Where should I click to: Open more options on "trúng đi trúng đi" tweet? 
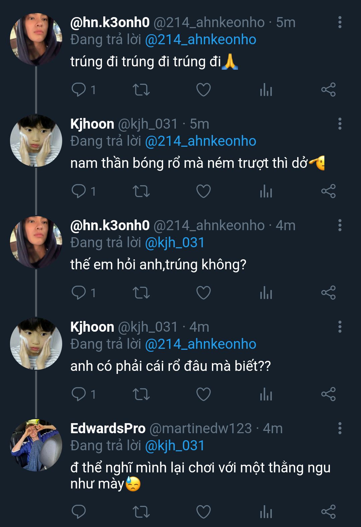pos(340,22)
